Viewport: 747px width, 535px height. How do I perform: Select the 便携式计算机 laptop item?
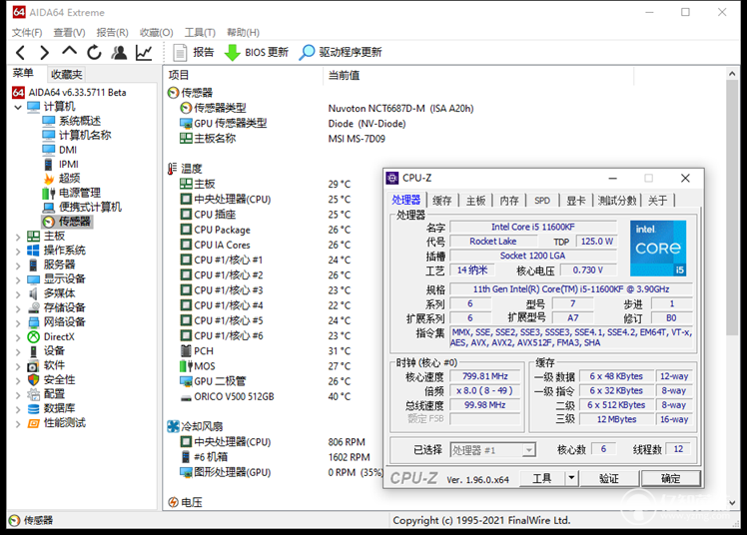(90, 207)
